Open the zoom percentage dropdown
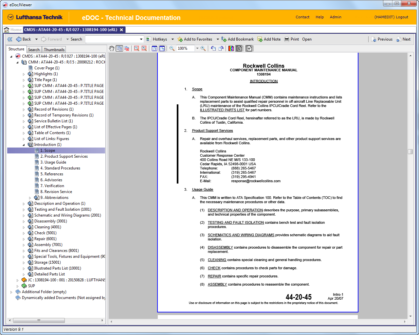The image size is (419, 335). (x=197, y=48)
